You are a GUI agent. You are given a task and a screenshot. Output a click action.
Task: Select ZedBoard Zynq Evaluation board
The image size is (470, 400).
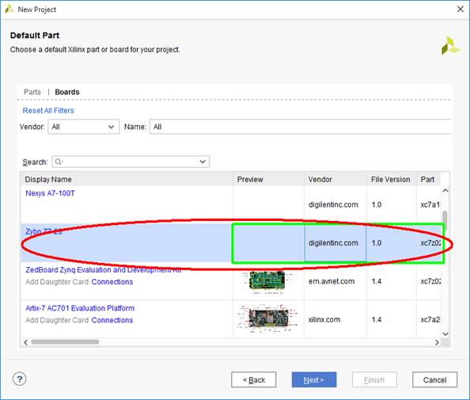coord(104,270)
